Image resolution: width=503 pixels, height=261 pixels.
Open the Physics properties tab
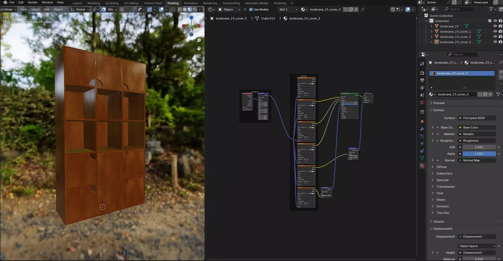422,144
